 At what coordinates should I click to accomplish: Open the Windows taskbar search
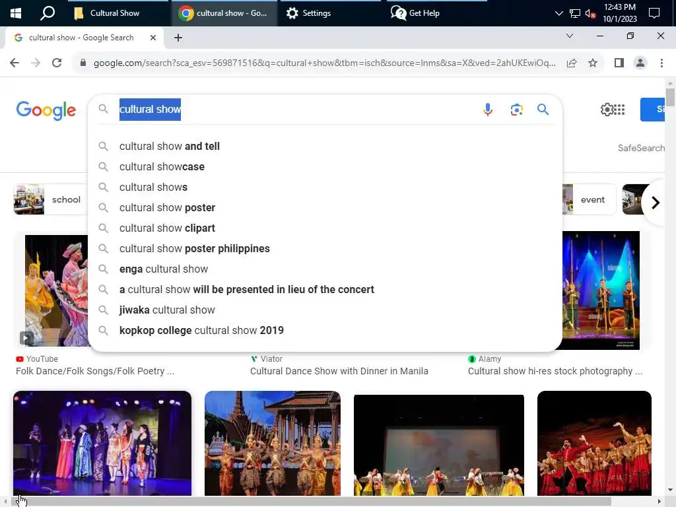pyautogui.click(x=48, y=13)
